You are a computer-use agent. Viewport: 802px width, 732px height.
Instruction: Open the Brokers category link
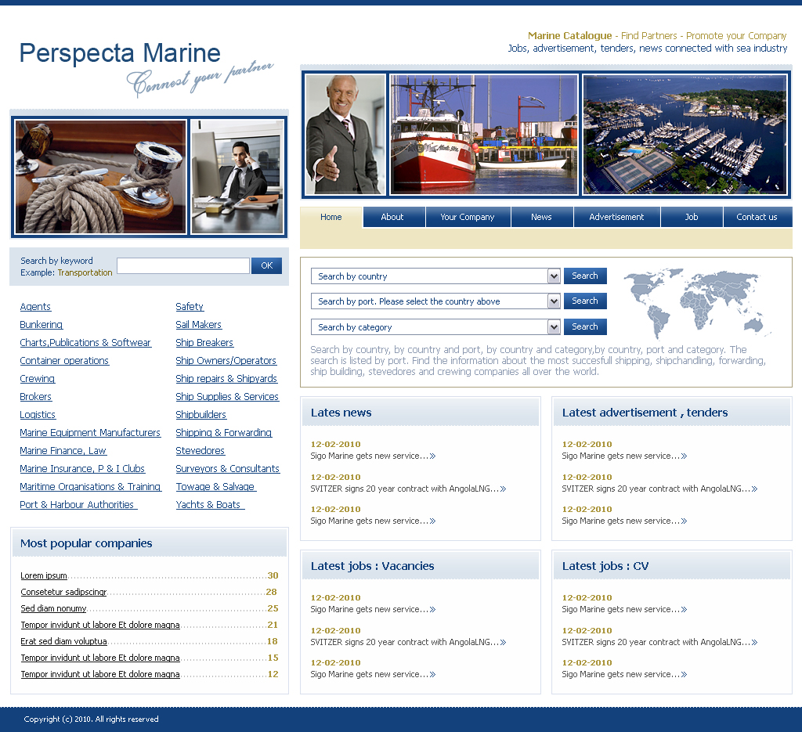point(36,397)
